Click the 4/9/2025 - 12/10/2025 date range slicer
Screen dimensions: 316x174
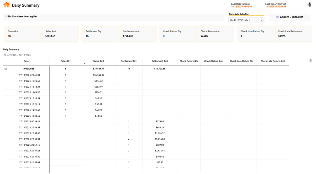(289, 17)
